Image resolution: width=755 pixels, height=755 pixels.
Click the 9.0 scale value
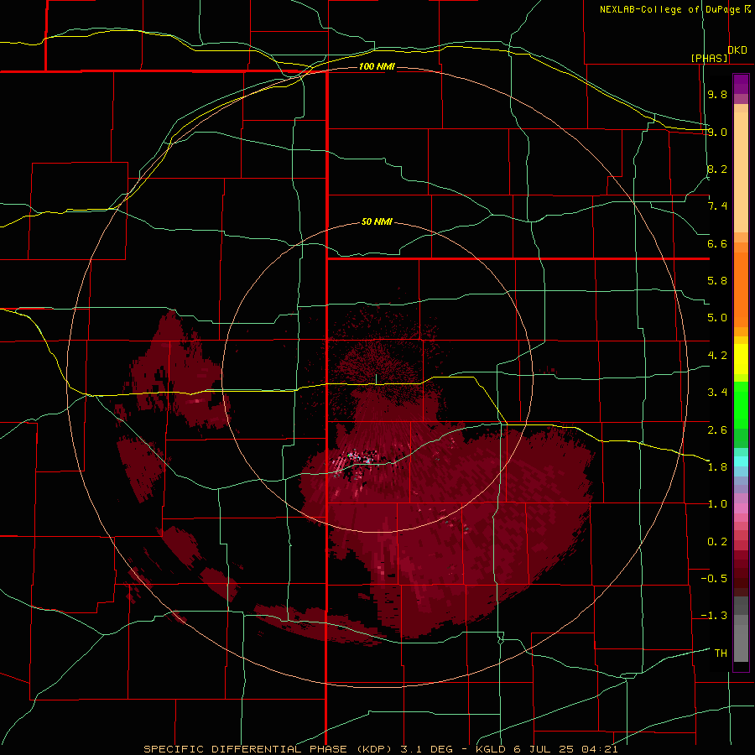(x=717, y=132)
